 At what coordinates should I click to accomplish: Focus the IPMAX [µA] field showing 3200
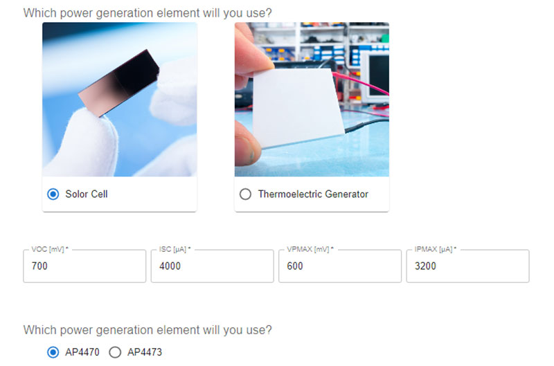468,266
